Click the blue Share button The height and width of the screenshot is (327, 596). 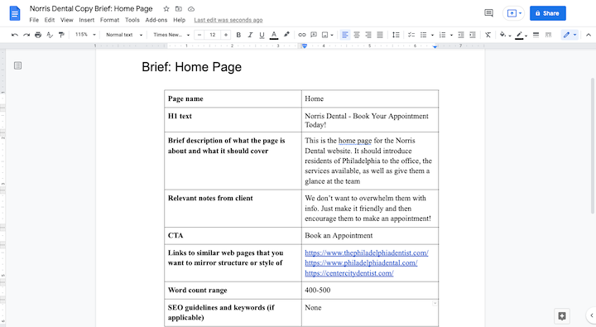tap(548, 13)
